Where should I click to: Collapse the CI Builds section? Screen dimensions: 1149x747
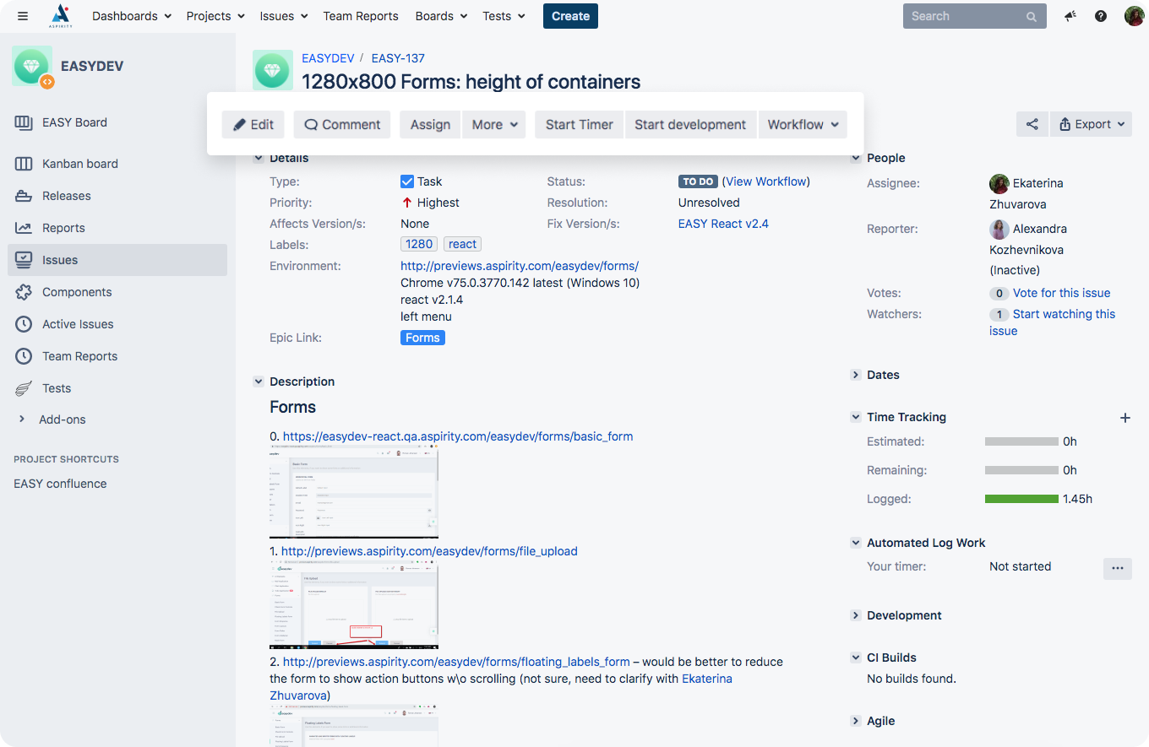(856, 658)
